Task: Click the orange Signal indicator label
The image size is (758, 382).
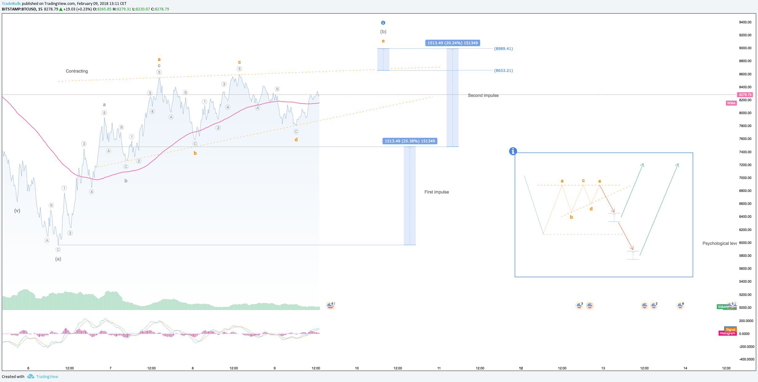Action: [730, 329]
